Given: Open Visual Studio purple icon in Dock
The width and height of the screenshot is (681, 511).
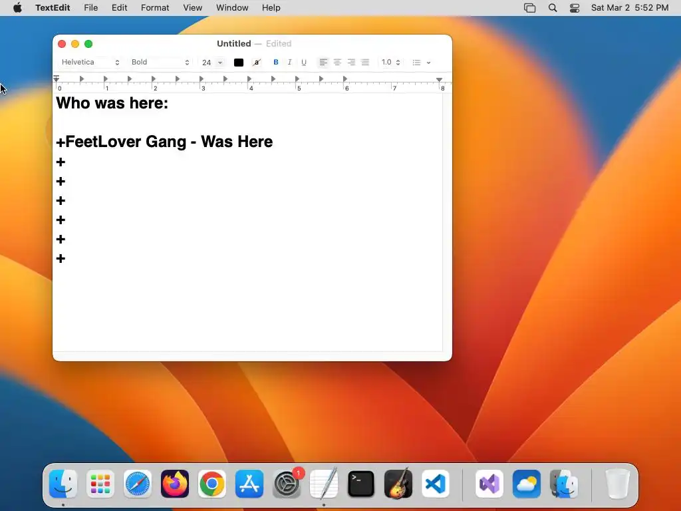Looking at the screenshot, I should (489, 484).
